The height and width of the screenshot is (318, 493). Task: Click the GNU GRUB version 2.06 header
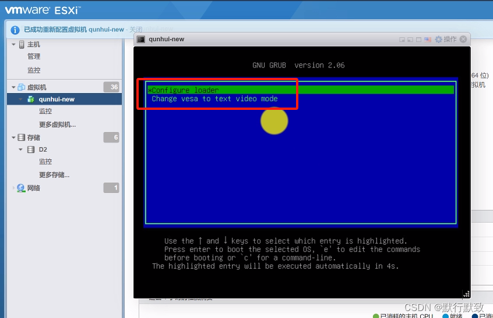point(298,65)
